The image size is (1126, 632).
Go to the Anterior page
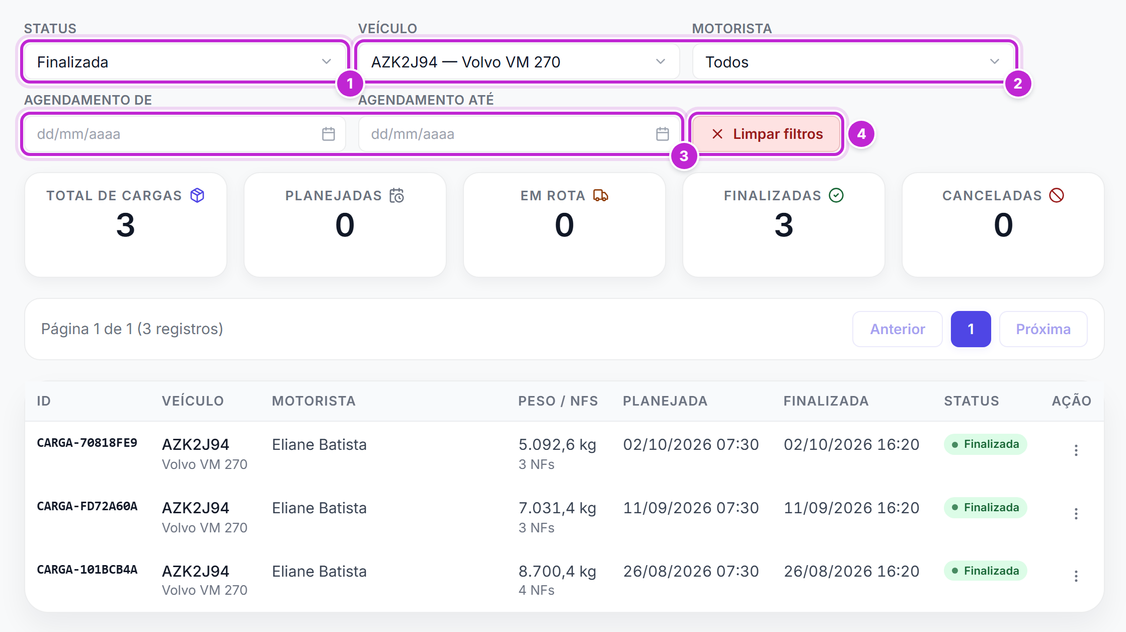tap(898, 329)
